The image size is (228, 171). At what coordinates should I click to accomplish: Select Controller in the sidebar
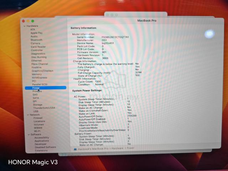click(x=37, y=50)
